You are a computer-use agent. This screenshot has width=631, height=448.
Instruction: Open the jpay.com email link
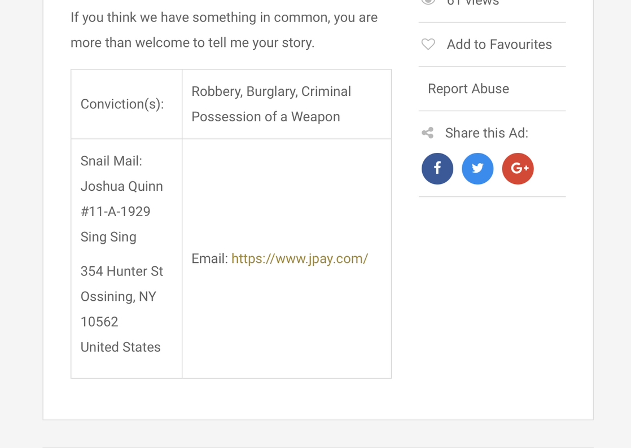coord(300,258)
